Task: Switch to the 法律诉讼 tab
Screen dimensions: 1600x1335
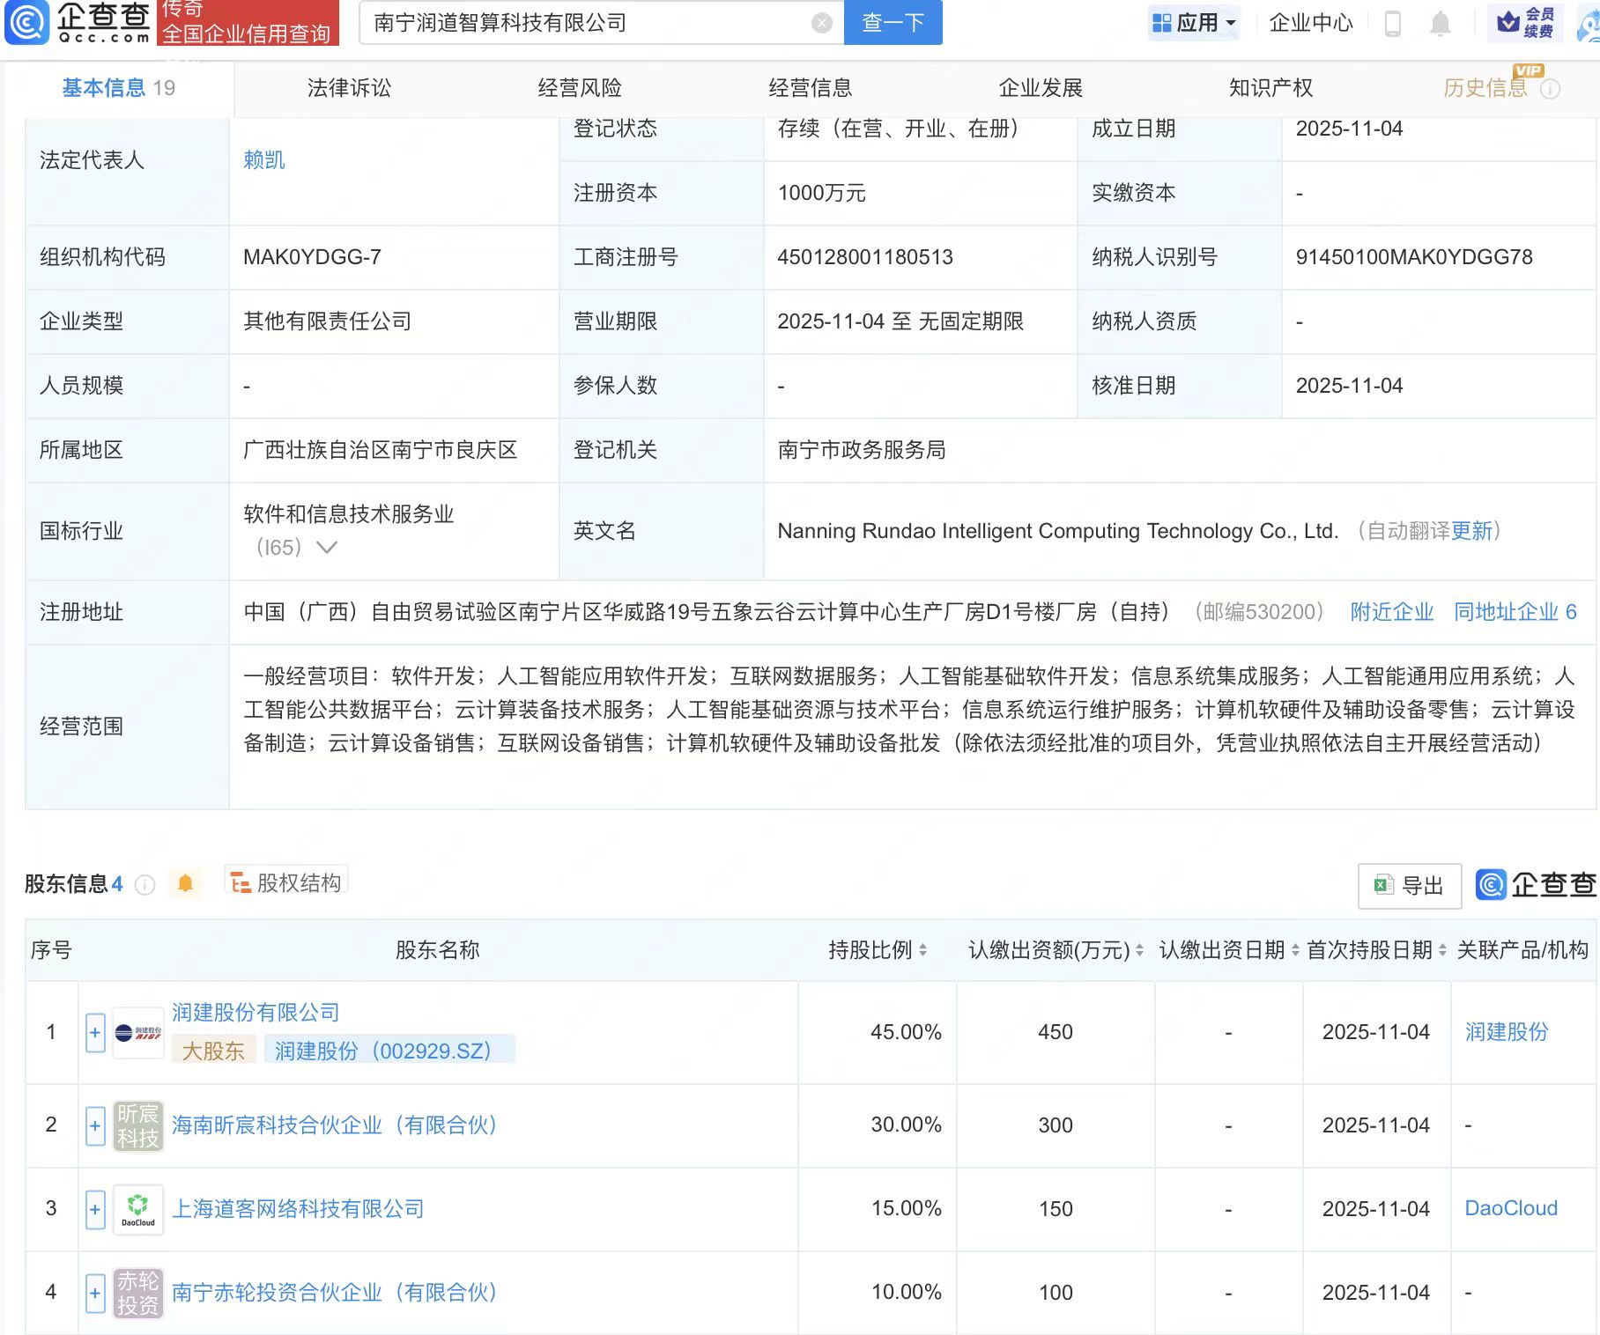Action: 348,87
